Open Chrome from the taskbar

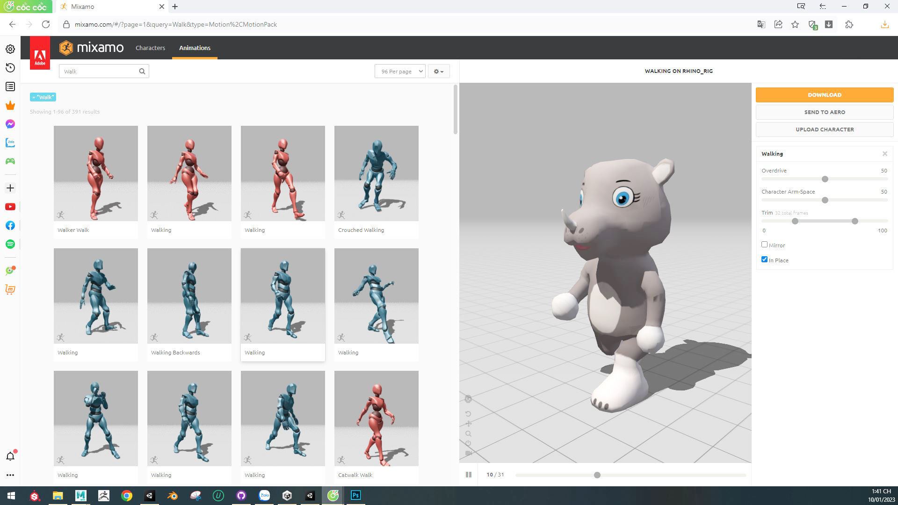pos(127,495)
